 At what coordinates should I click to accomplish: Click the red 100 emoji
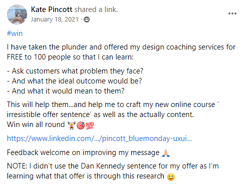click(x=90, y=125)
